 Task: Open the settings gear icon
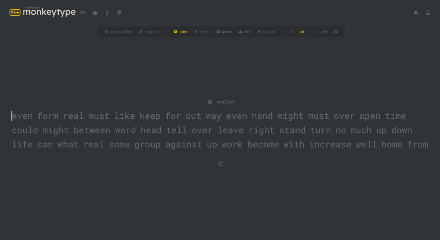(119, 12)
